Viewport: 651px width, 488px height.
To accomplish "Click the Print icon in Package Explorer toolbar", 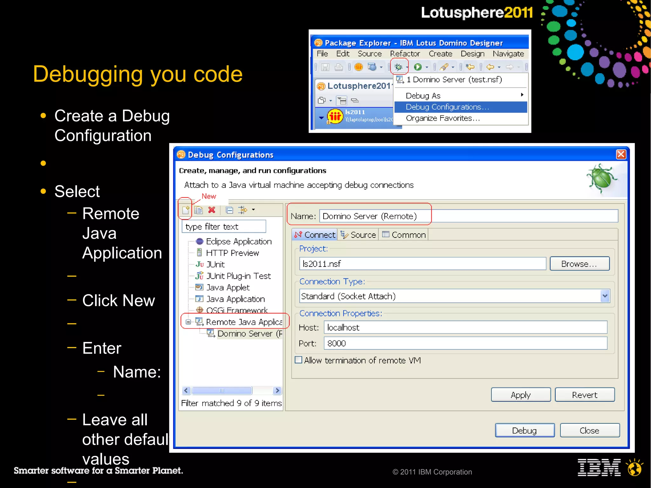I will pos(339,67).
